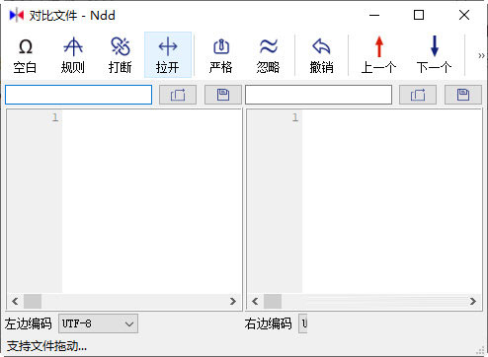Screen dimensions: 488x357
Task: Enable 严格 (strict) comparison mode
Action: (221, 55)
